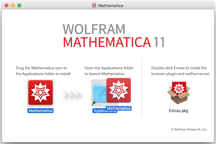This screenshot has width=216, height=144.
Task: Select the Extras.pkg package icon
Action: click(179, 93)
